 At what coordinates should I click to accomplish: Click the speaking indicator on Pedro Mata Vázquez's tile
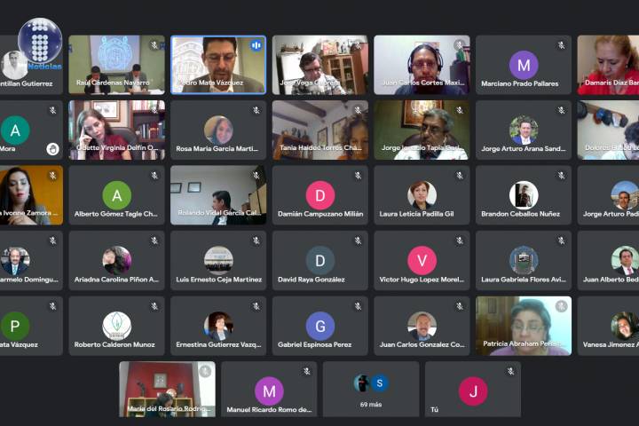[x=256, y=45]
